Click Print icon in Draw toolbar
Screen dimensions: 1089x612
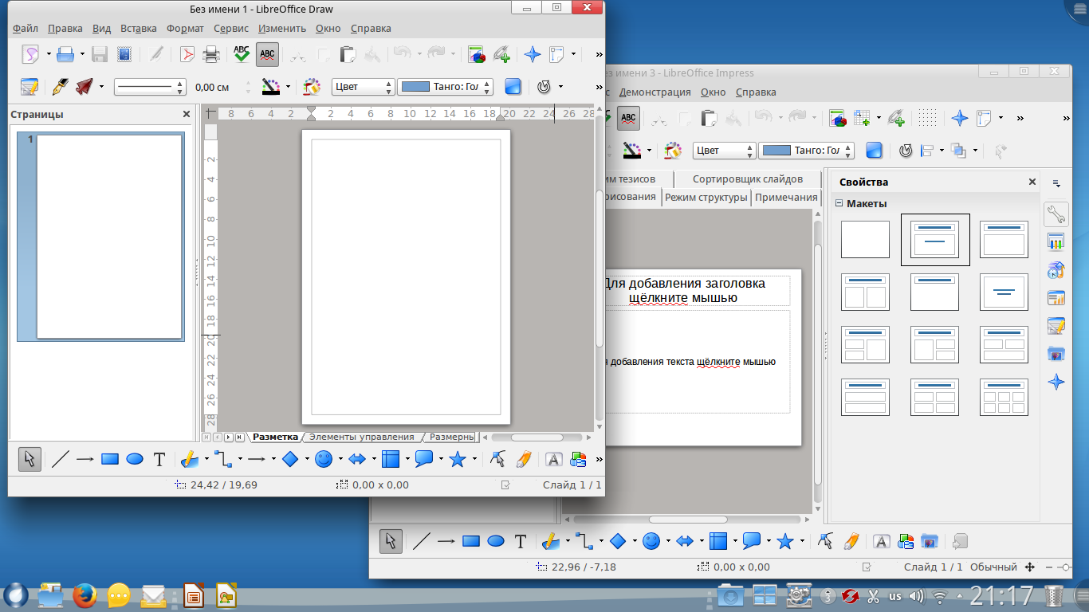click(x=211, y=54)
